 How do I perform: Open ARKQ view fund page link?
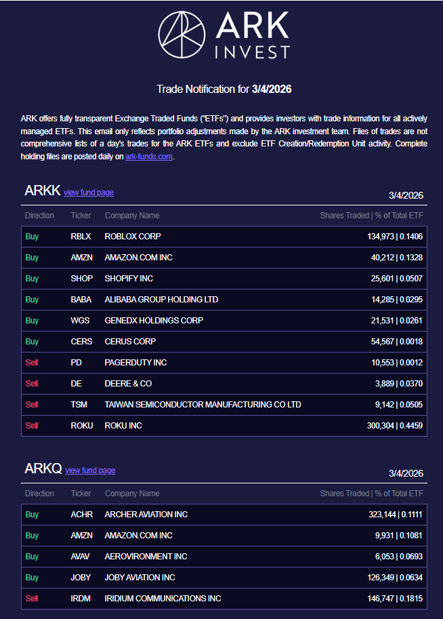(x=90, y=470)
